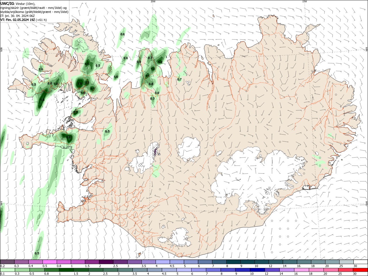Select the 0.9 precipitation value label

coord(139,62)
